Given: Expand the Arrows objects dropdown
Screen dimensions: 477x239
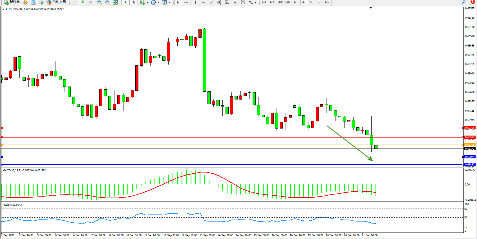Looking at the screenshot, I should pyautogui.click(x=255, y=3).
